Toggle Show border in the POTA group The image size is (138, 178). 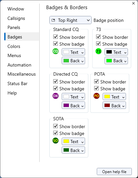click(96, 82)
